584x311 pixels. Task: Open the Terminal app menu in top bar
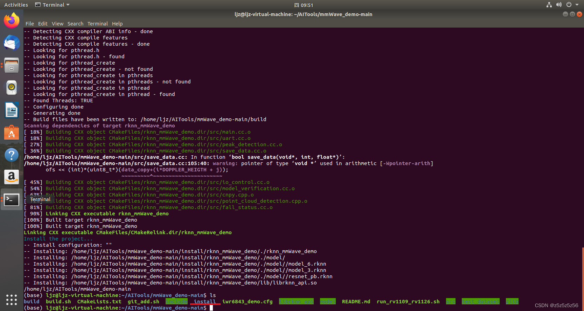(x=53, y=5)
